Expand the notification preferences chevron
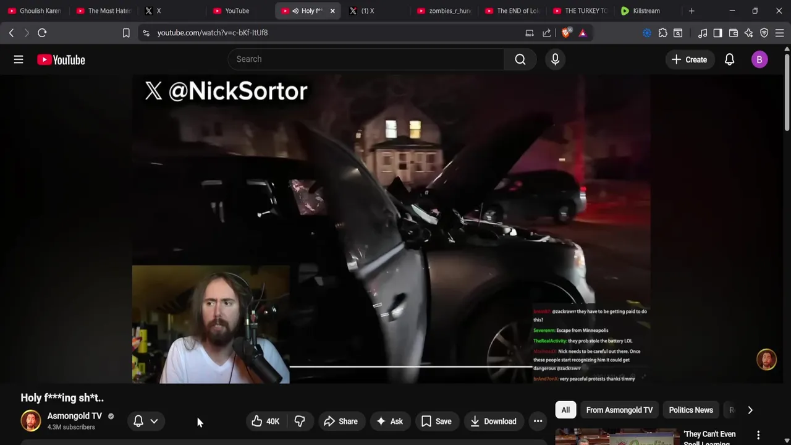Image resolution: width=791 pixels, height=445 pixels. click(154, 422)
